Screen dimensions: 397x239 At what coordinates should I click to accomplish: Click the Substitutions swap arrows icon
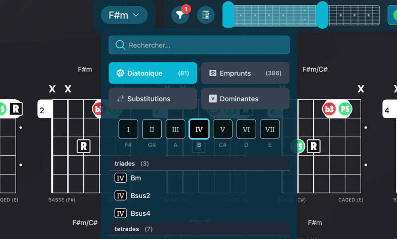[x=120, y=99]
